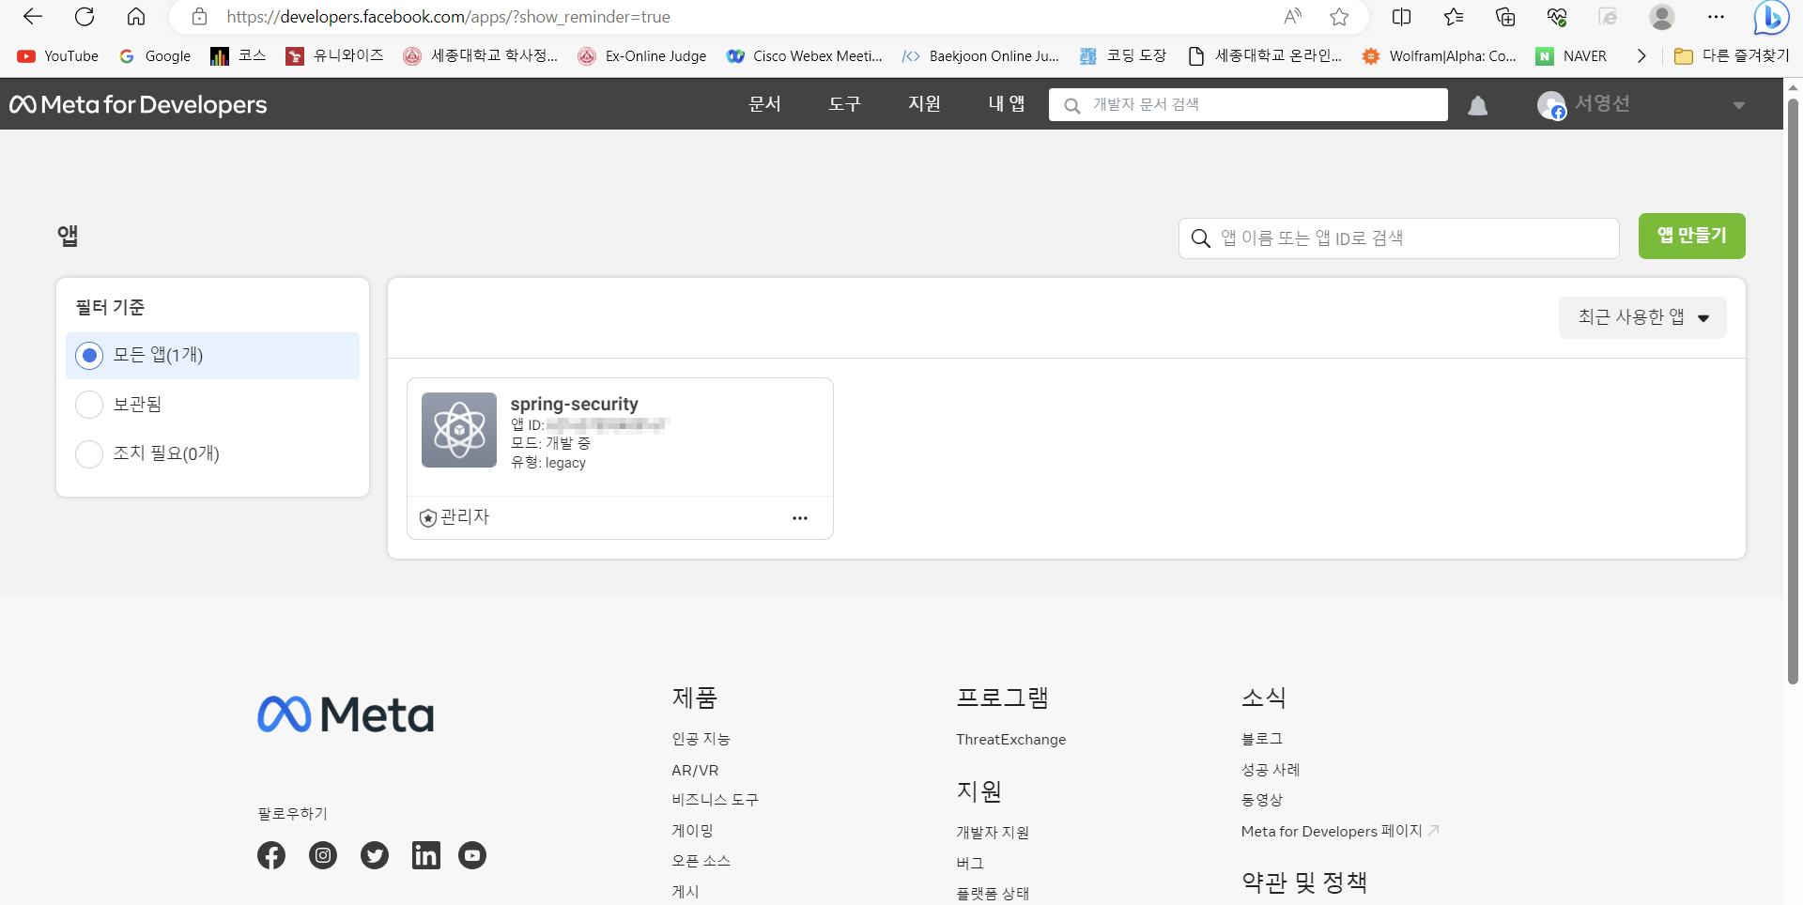Image resolution: width=1803 pixels, height=905 pixels.
Task: Open the YouTube social icon in footer
Action: pyautogui.click(x=472, y=855)
